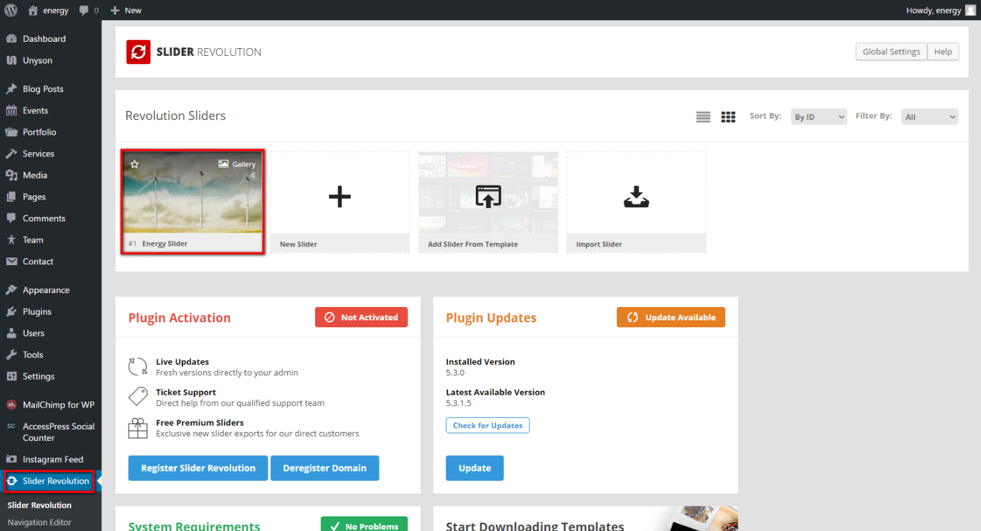The image size is (981, 531).
Task: Open the Filter By dropdown
Action: coord(929,117)
